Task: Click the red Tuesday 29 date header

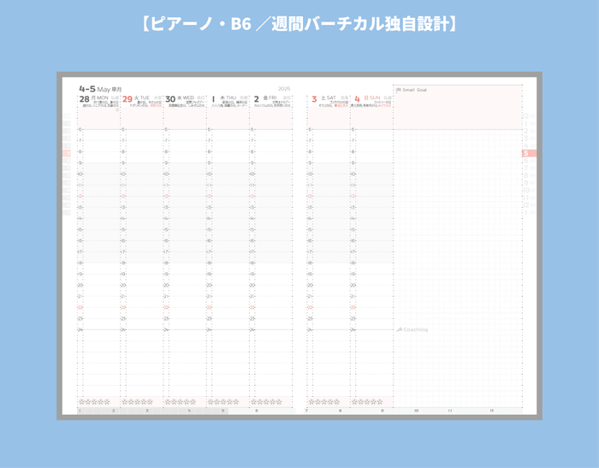Action: pos(128,98)
